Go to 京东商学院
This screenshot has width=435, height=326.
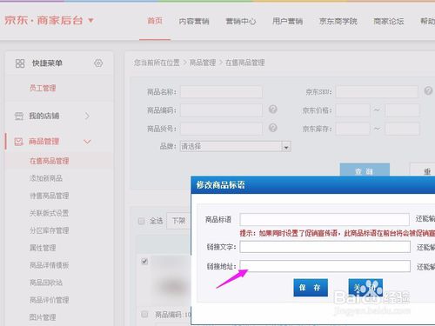click(338, 21)
